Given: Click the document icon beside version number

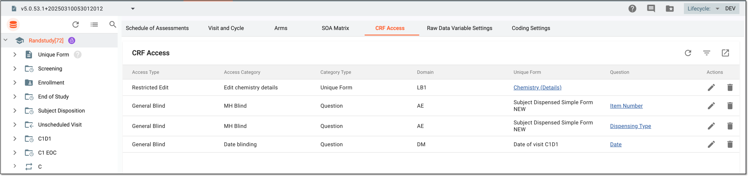Looking at the screenshot, I should pyautogui.click(x=14, y=9).
